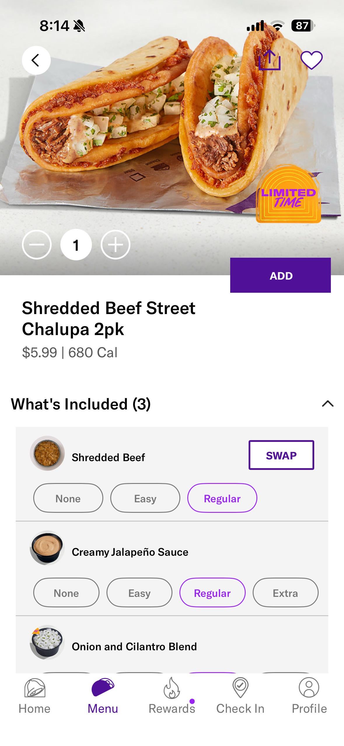
Task: Add Shredded Beef Street Chalupa to order
Action: (280, 275)
